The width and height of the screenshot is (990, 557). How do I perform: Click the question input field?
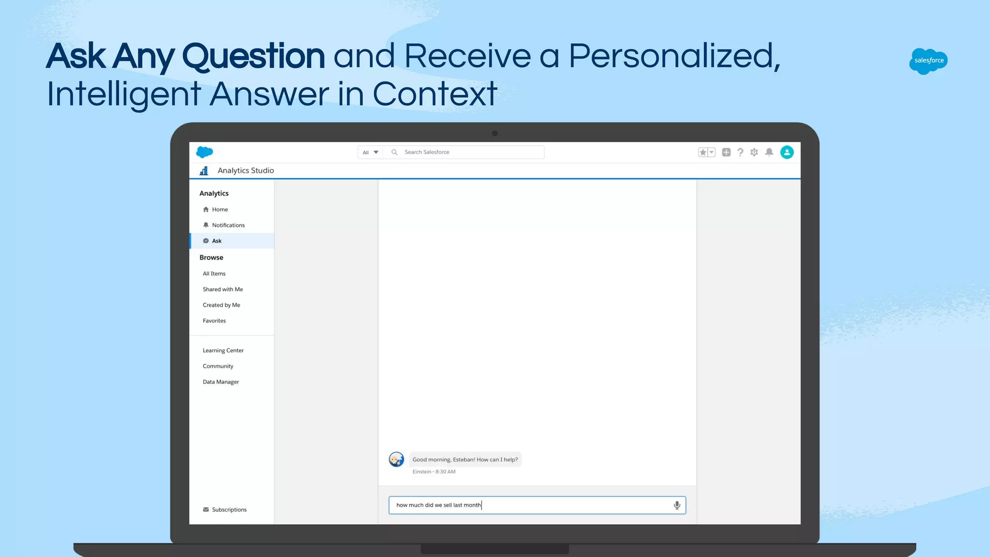click(537, 505)
